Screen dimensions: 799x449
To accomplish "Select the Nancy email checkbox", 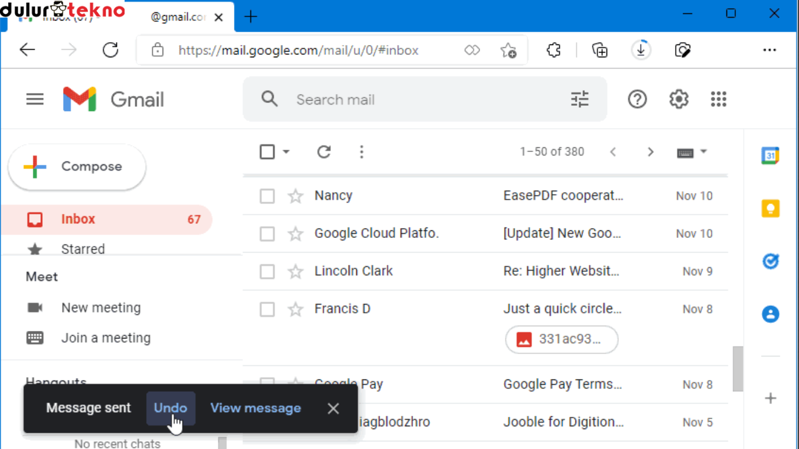I will pos(267,196).
